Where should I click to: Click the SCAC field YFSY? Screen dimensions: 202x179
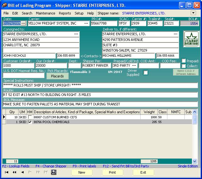[x=124, y=23]
